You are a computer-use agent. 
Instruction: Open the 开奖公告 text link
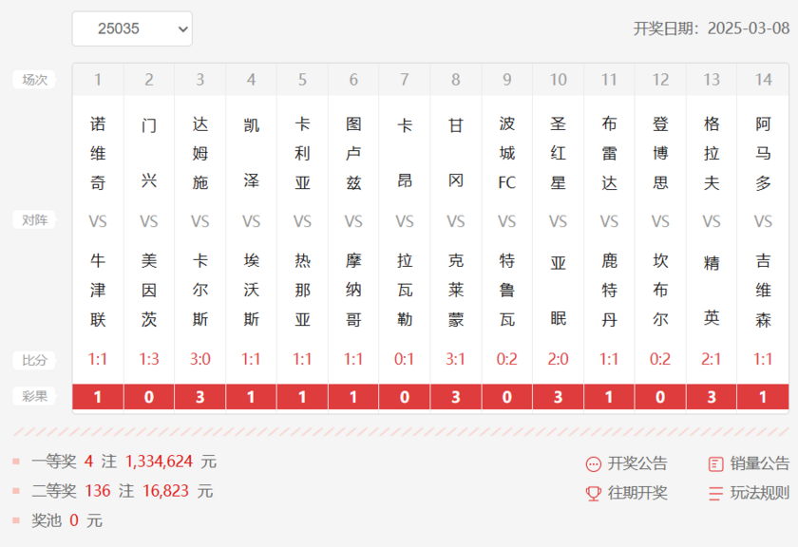click(x=637, y=464)
